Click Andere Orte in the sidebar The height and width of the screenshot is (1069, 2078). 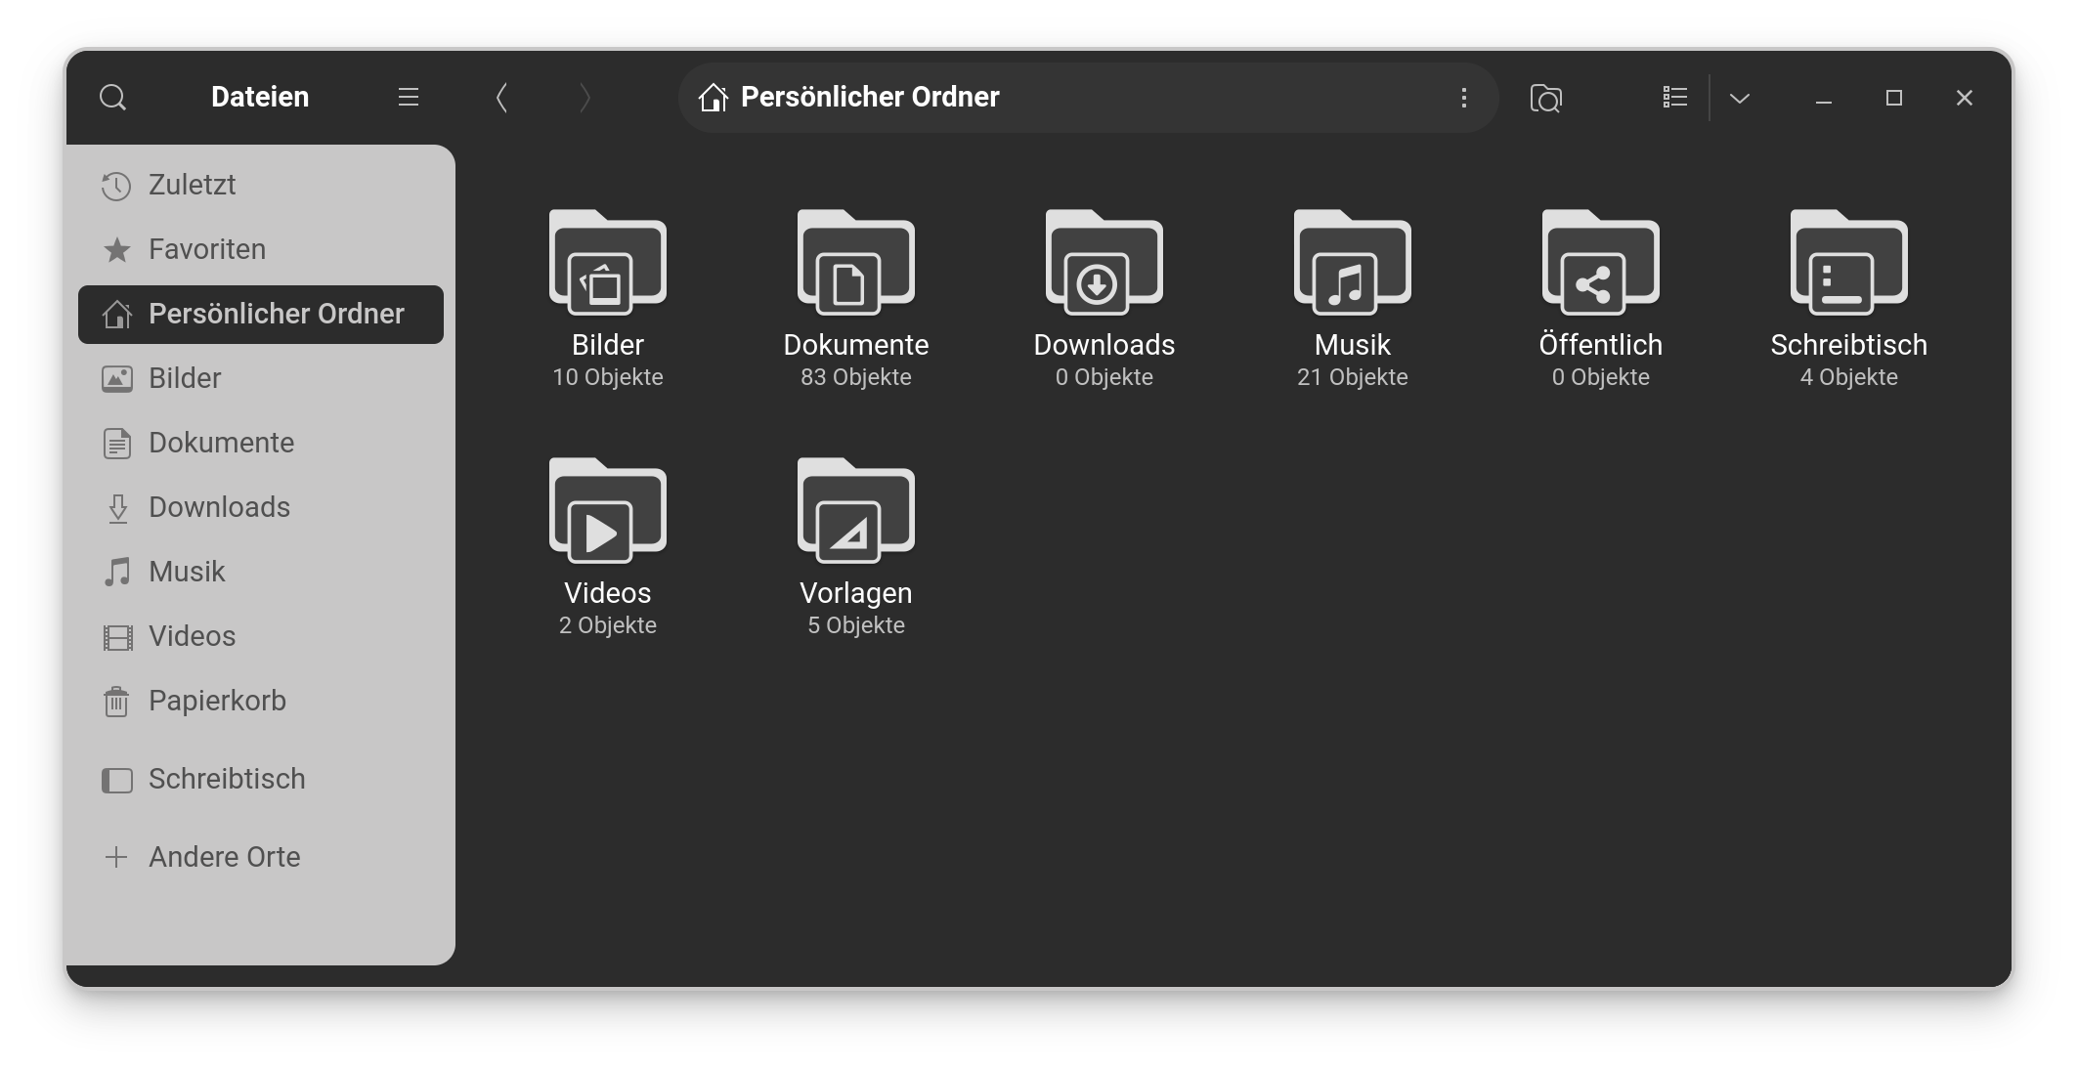[261, 857]
